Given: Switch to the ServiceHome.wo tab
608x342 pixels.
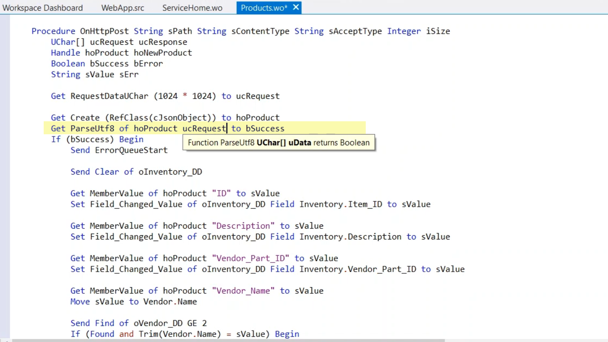Looking at the screenshot, I should point(192,8).
